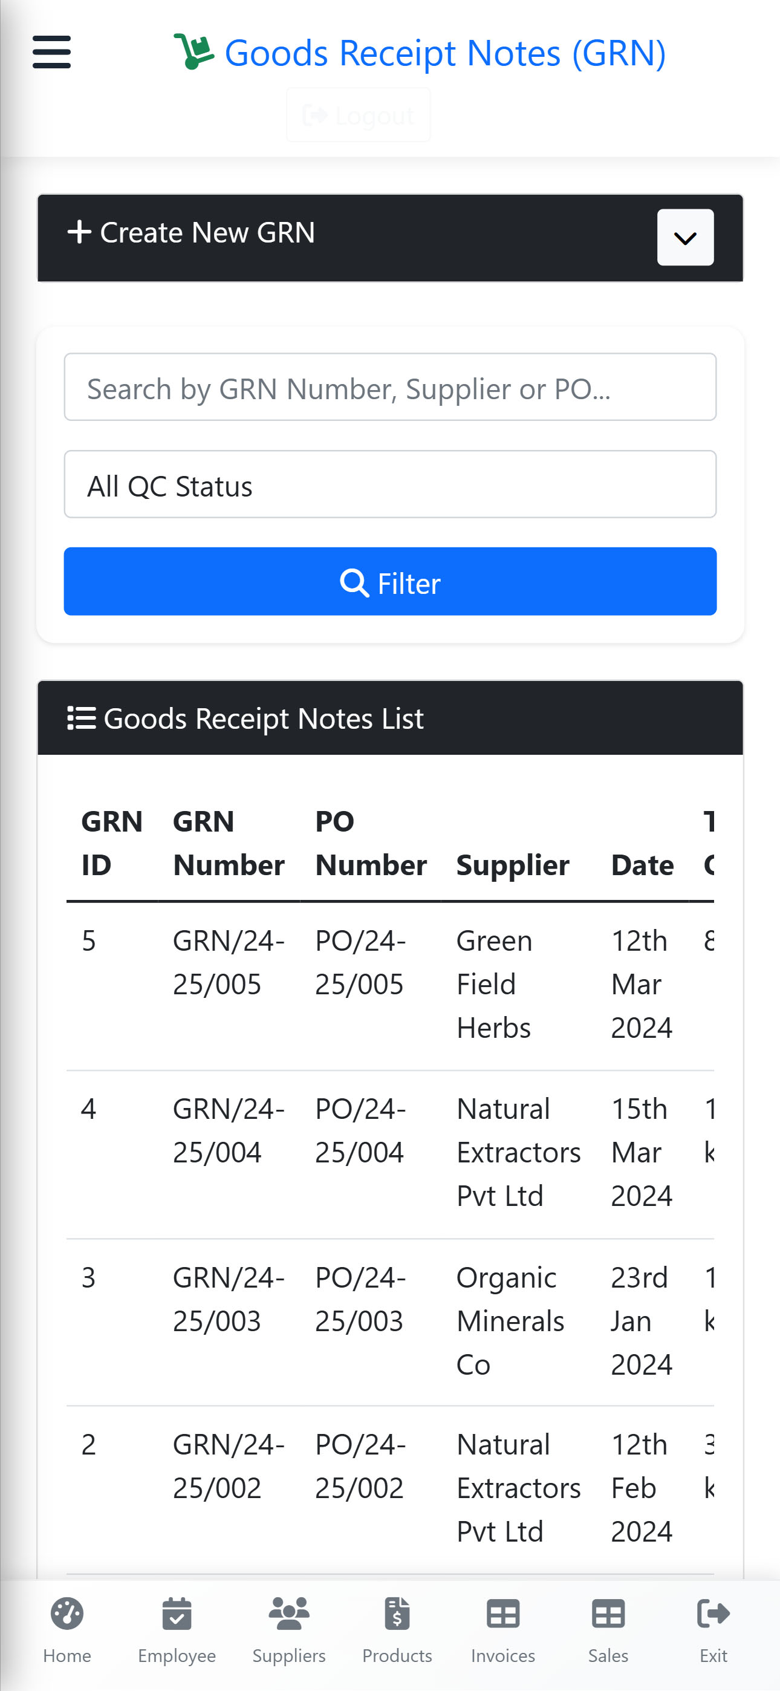Viewport: 780px width, 1691px height.
Task: Focus the GRN search input field
Action: [390, 387]
